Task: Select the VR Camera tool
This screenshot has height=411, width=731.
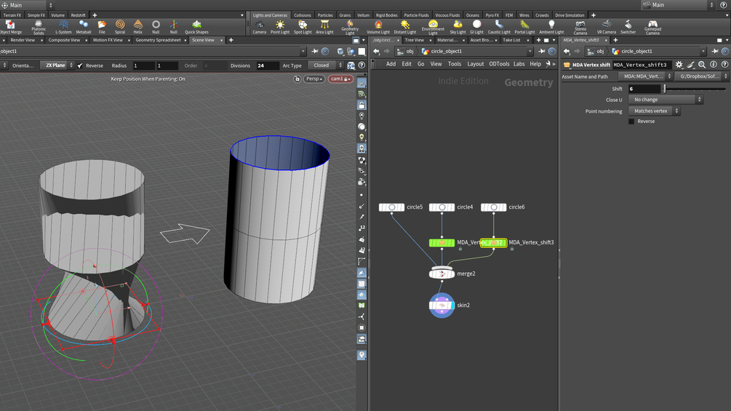Action: (607, 27)
